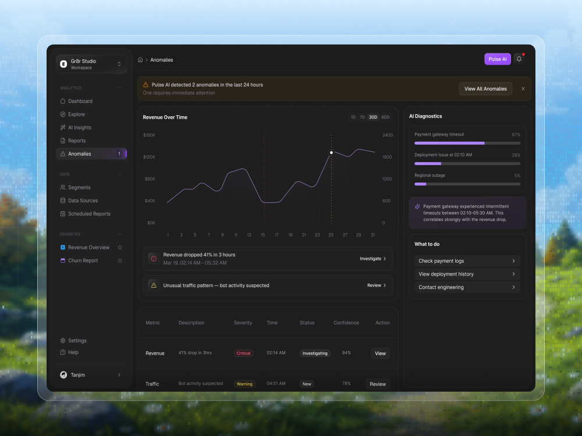The height and width of the screenshot is (436, 582).
Task: Go to Explore page
Action: pyautogui.click(x=91, y=114)
